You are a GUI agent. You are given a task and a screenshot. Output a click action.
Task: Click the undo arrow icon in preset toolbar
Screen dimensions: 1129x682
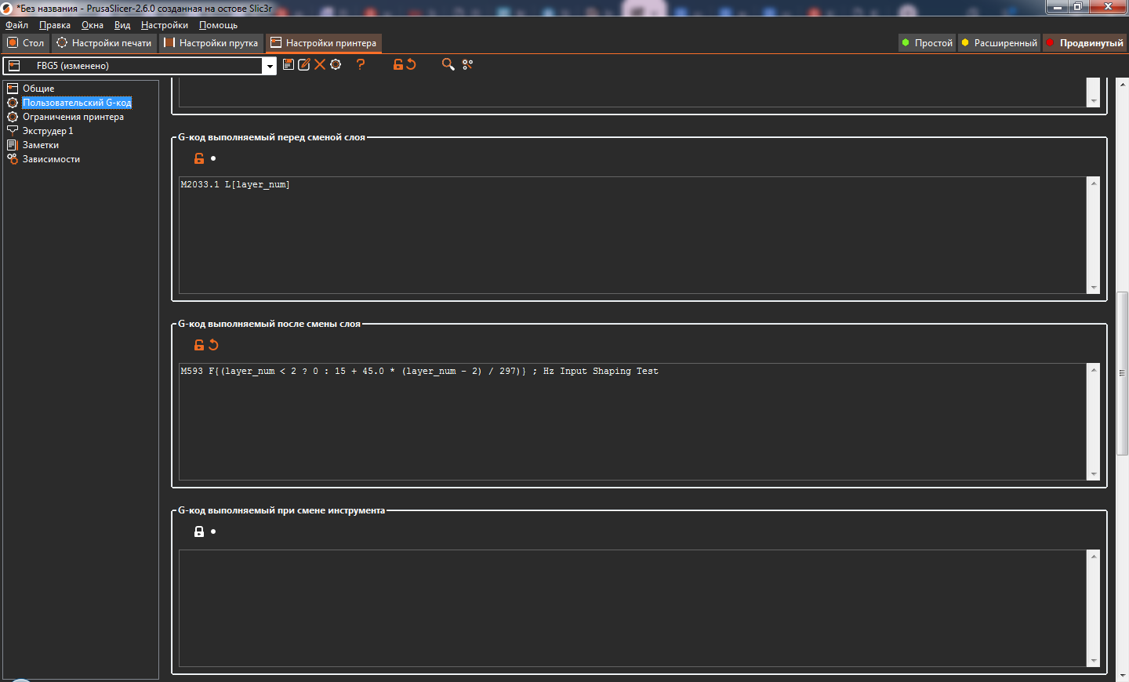[411, 64]
